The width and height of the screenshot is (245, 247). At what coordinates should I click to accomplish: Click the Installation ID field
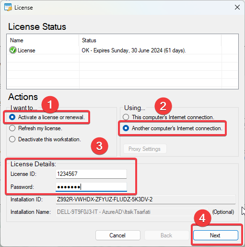click(146, 199)
